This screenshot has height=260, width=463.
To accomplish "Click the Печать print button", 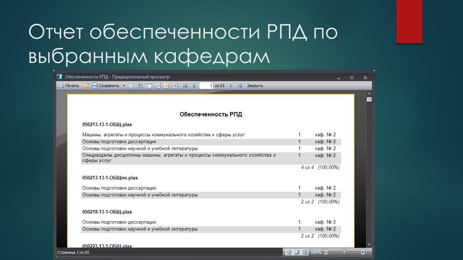I will tap(69, 86).
